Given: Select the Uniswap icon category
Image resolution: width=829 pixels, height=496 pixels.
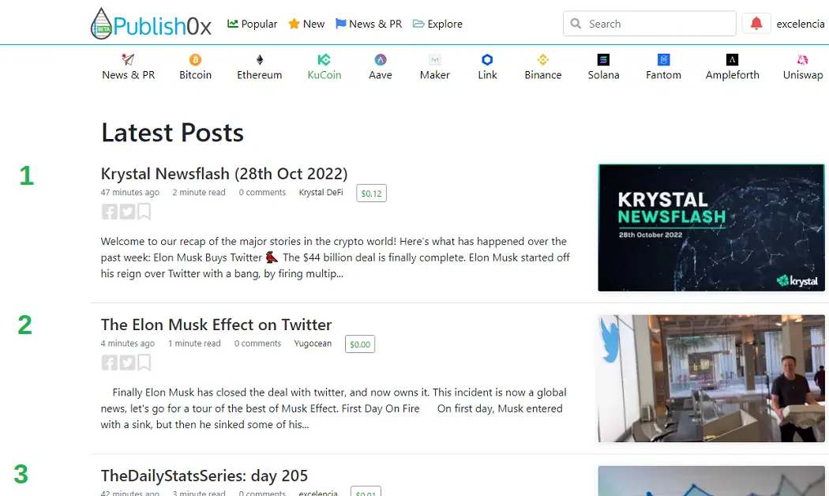Looking at the screenshot, I should click(x=803, y=67).
